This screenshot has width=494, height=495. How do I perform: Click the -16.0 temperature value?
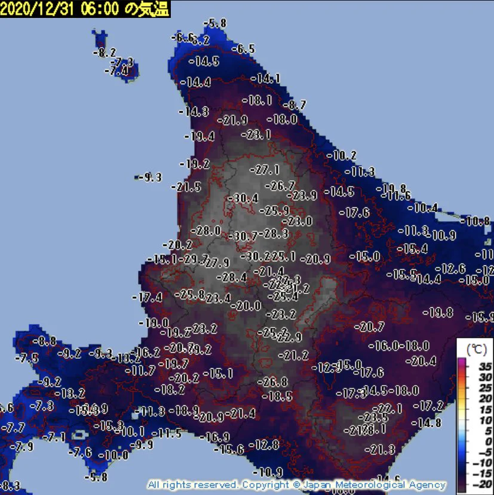click(383, 346)
